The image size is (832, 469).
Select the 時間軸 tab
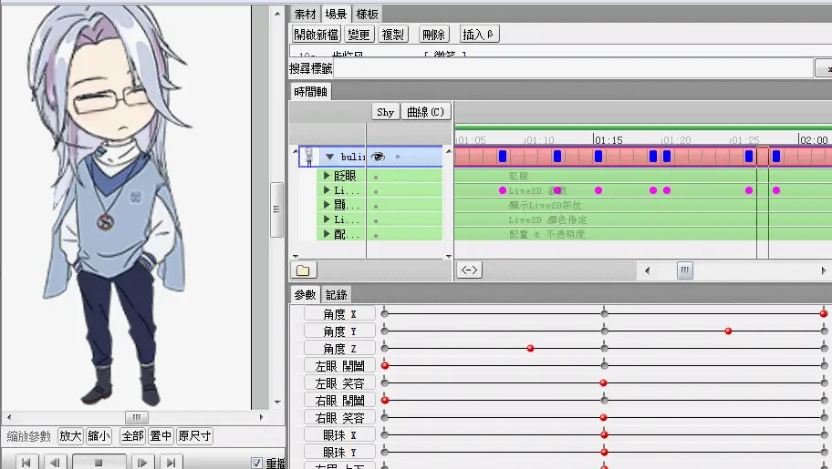pos(310,92)
